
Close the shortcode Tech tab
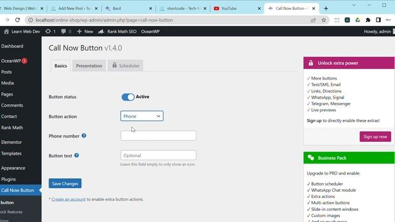click(x=205, y=8)
